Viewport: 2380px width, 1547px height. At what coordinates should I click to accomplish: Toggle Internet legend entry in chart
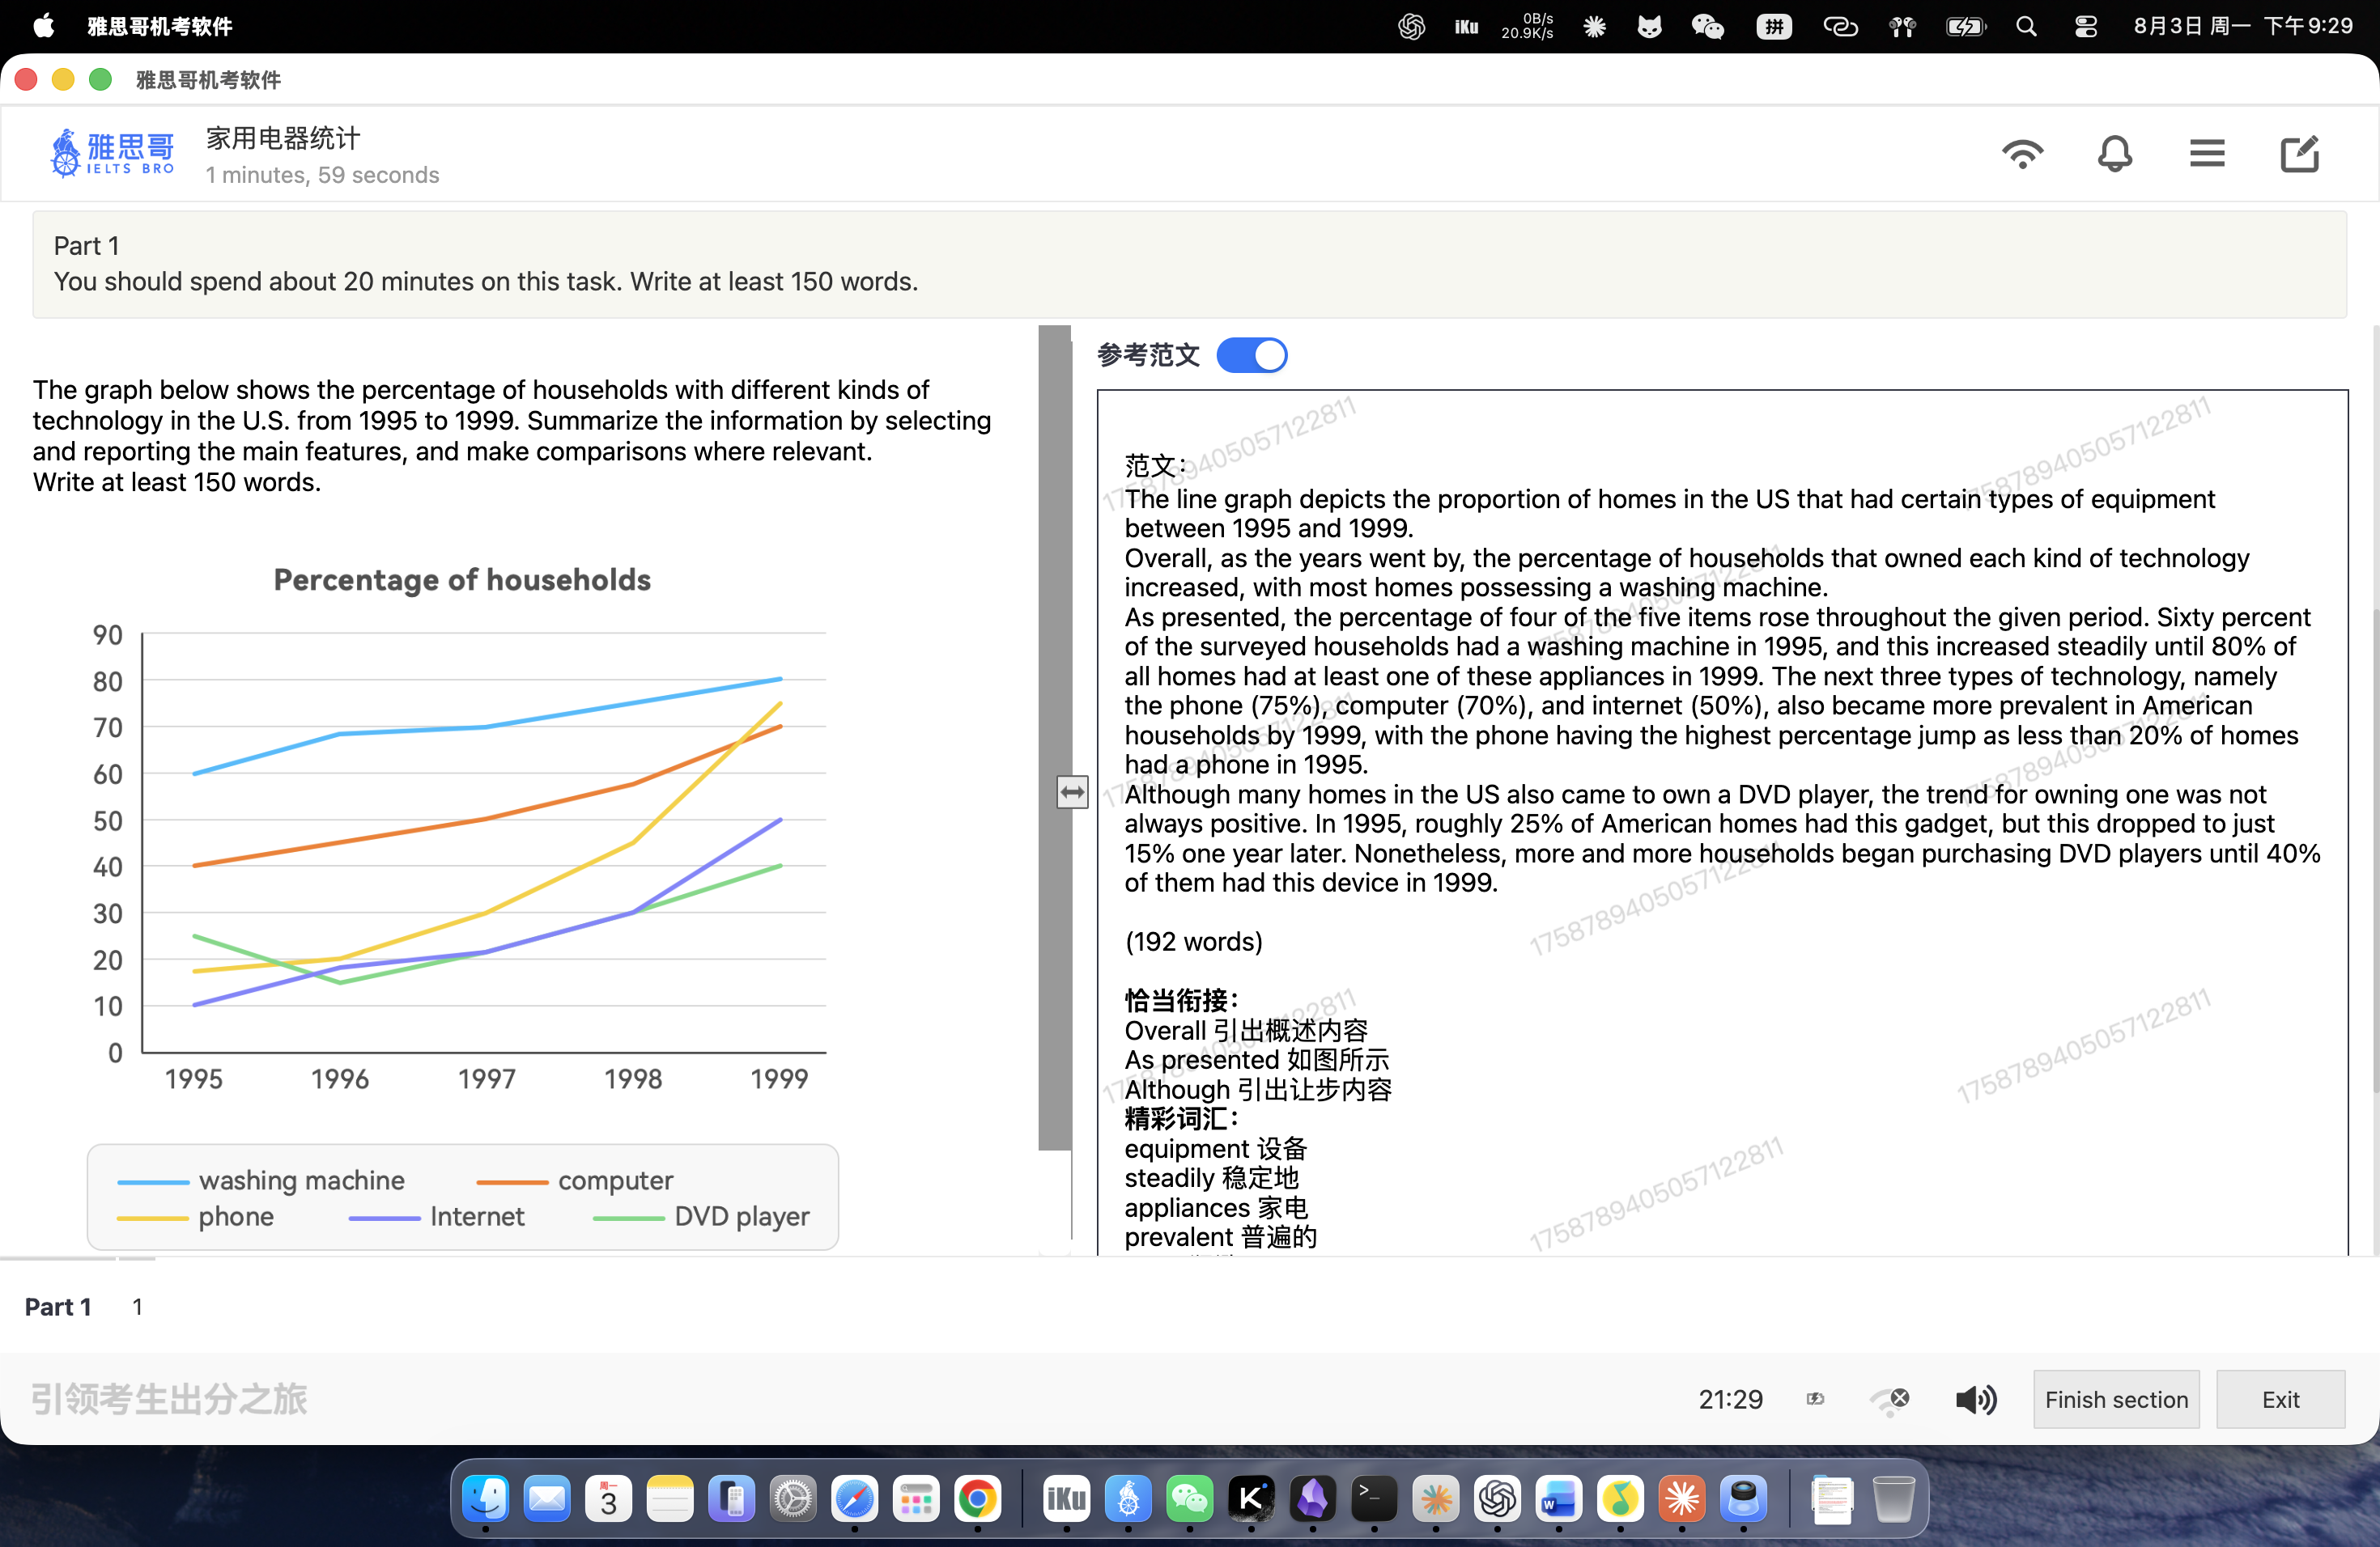pos(436,1216)
